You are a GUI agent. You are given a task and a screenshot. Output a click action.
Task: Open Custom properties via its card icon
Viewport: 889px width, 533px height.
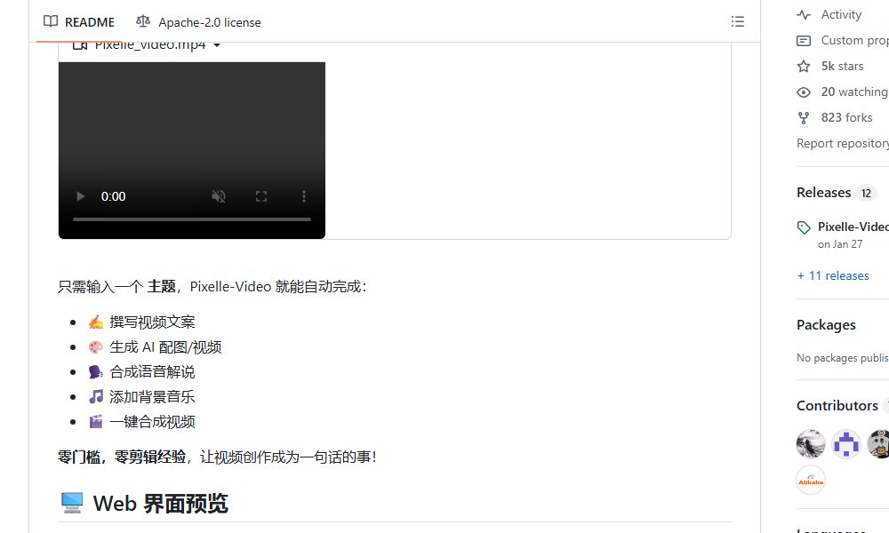(805, 40)
